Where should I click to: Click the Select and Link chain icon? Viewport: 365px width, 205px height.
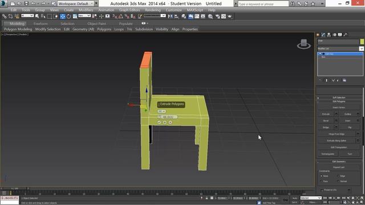click(x=5, y=17)
